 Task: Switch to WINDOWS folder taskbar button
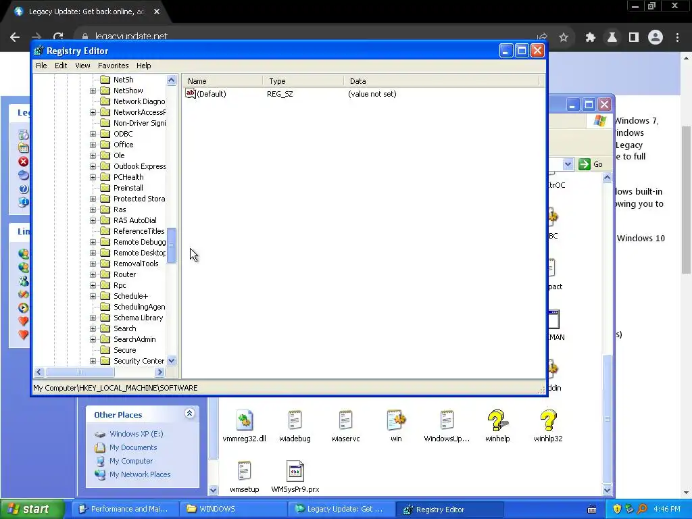[233, 509]
